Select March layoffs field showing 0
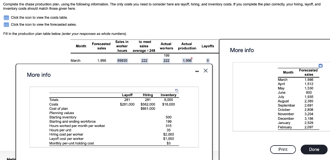Viewport: 330px width, 160px height. [x=208, y=61]
